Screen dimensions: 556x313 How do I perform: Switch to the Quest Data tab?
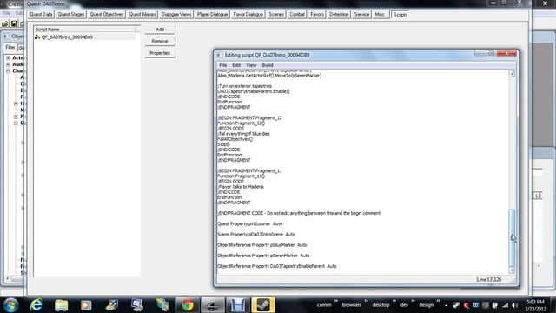coord(41,14)
